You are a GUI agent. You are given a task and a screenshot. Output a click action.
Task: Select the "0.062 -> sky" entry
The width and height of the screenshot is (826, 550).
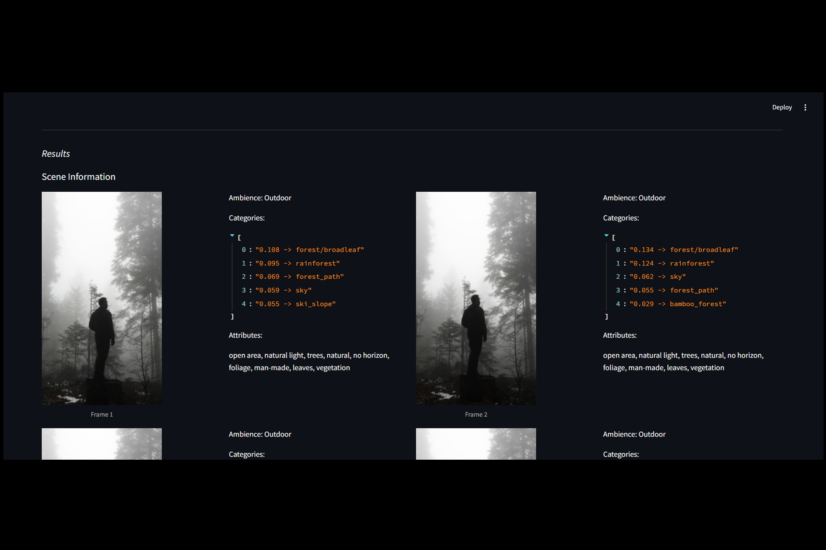point(657,277)
